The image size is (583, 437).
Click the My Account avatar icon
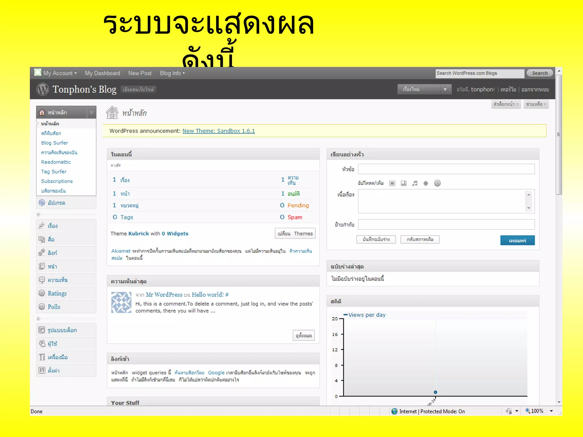click(38, 72)
